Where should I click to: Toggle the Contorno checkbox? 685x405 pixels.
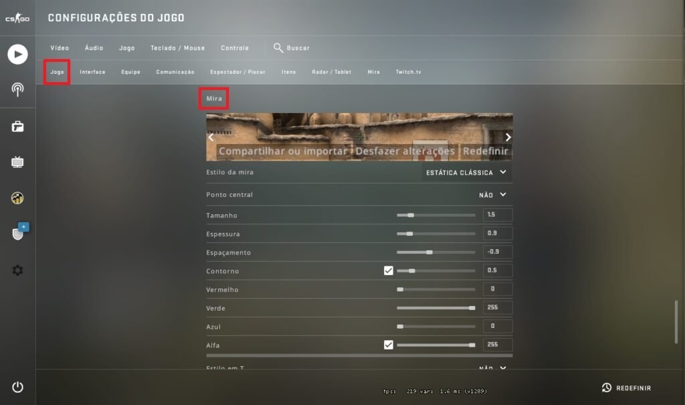tap(388, 271)
